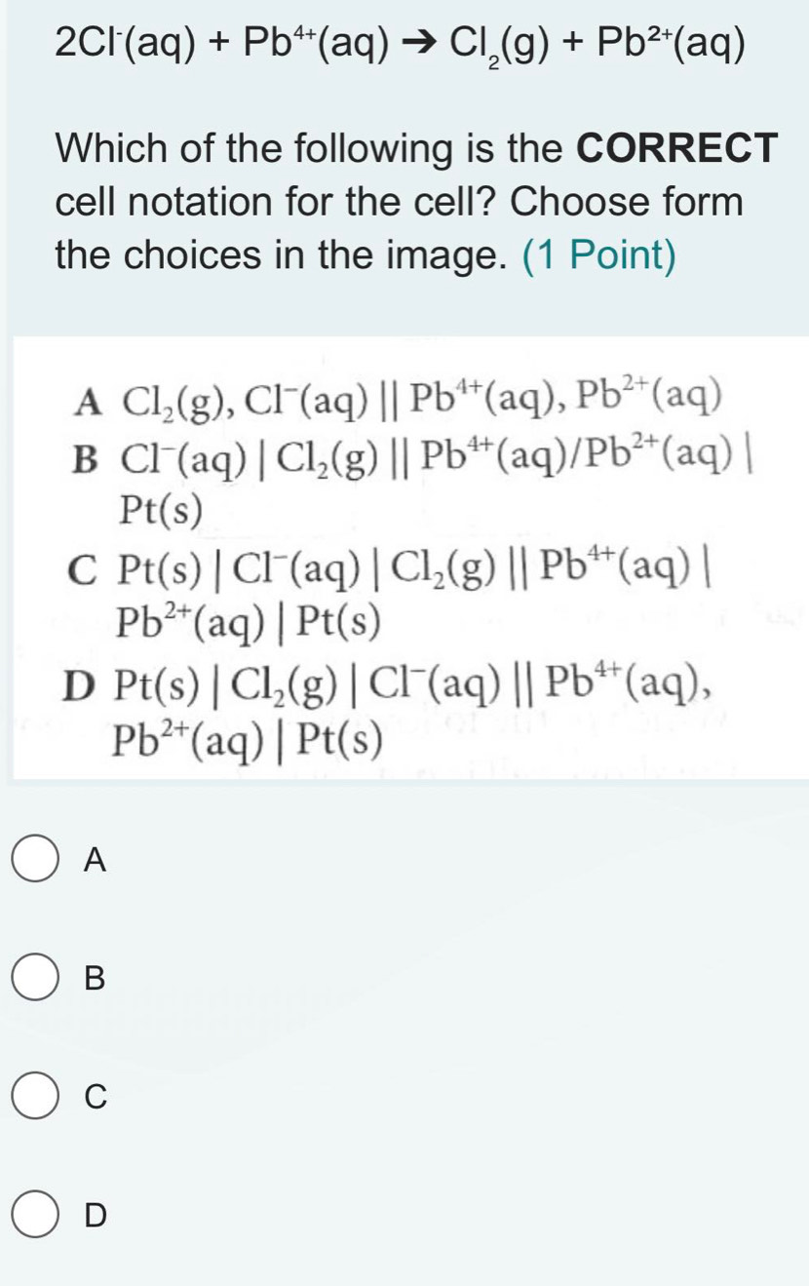
Task: Click the label A next to its radio button
Action: (x=95, y=859)
